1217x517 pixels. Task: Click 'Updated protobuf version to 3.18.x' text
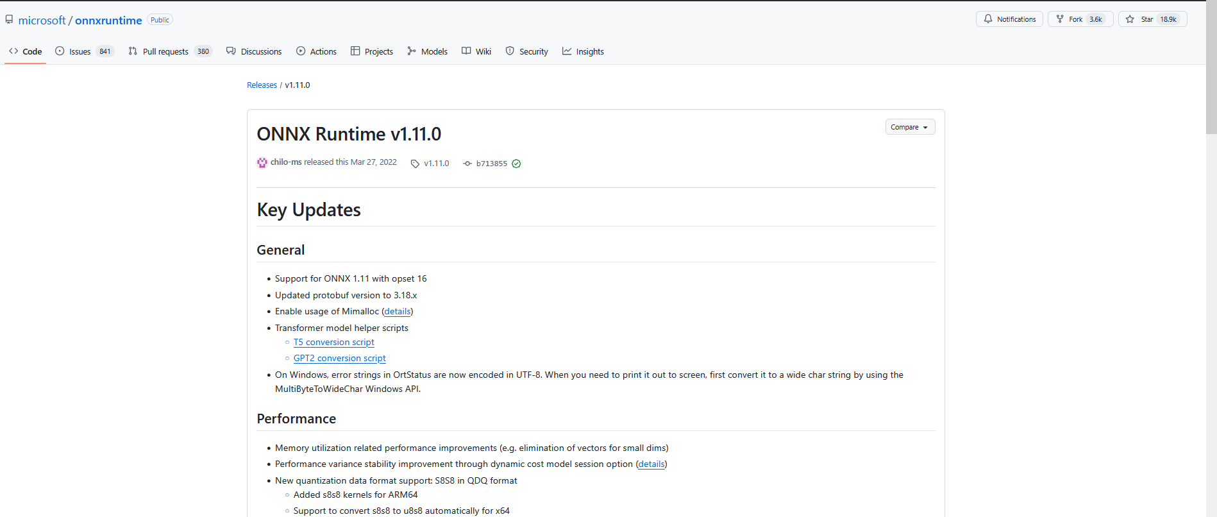point(346,295)
